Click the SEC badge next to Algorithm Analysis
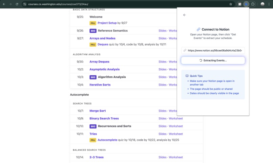 [93, 77]
